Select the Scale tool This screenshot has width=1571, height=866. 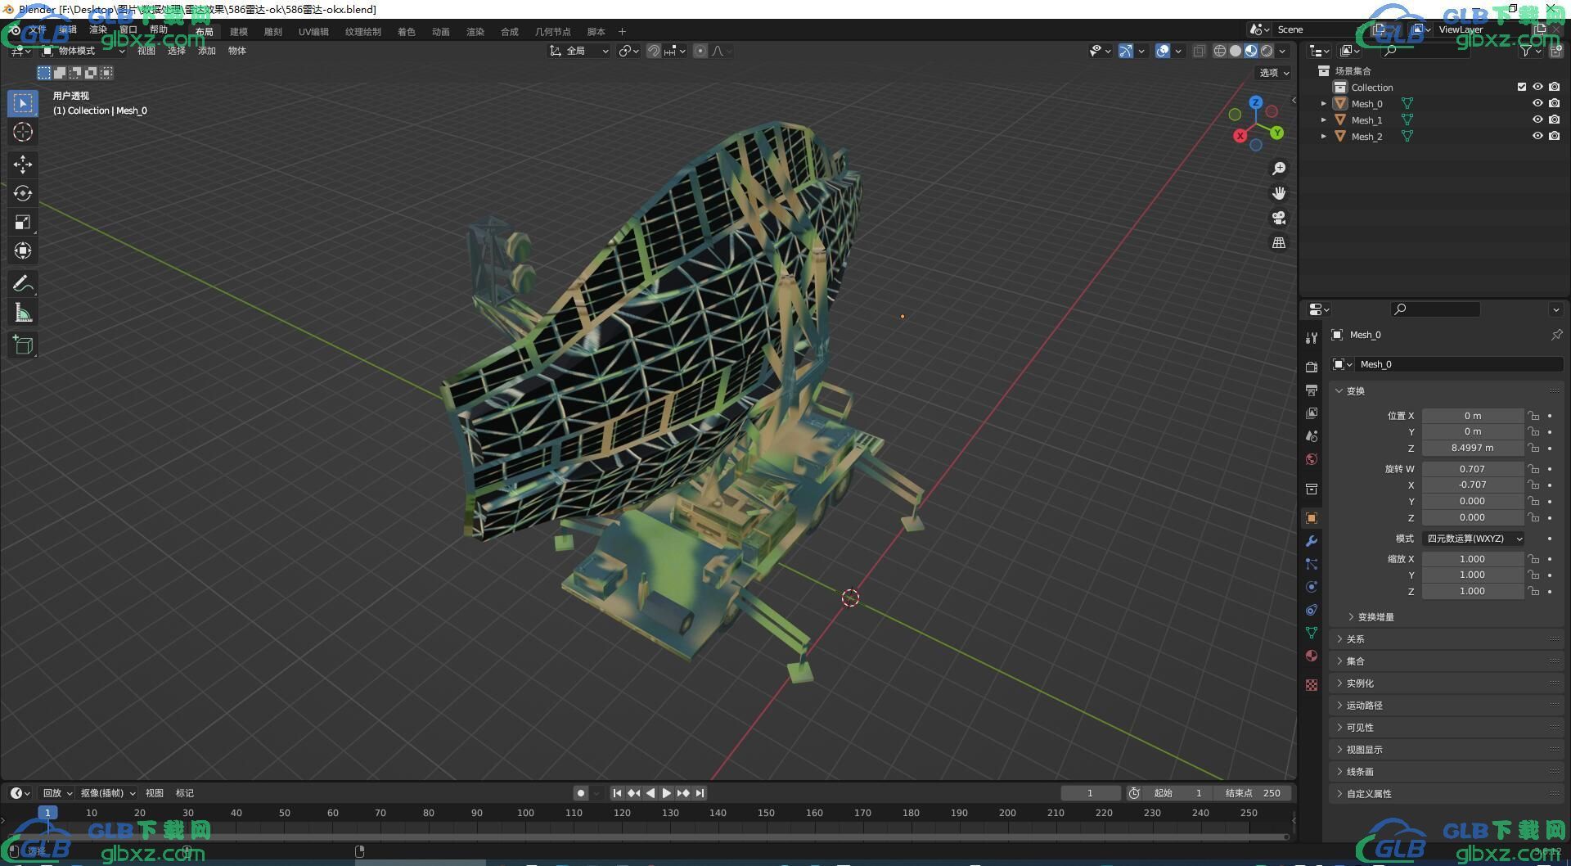click(23, 222)
